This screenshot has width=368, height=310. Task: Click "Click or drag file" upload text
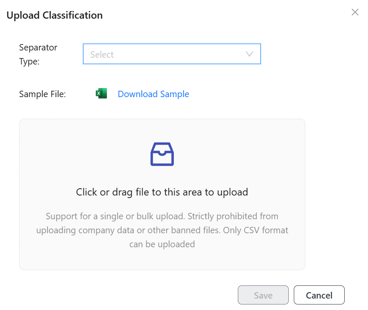[x=162, y=192]
